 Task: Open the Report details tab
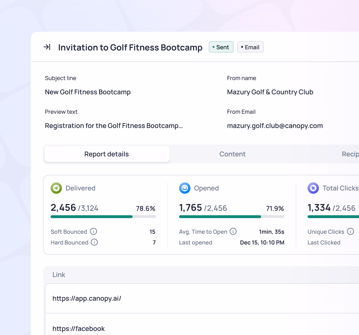click(107, 154)
